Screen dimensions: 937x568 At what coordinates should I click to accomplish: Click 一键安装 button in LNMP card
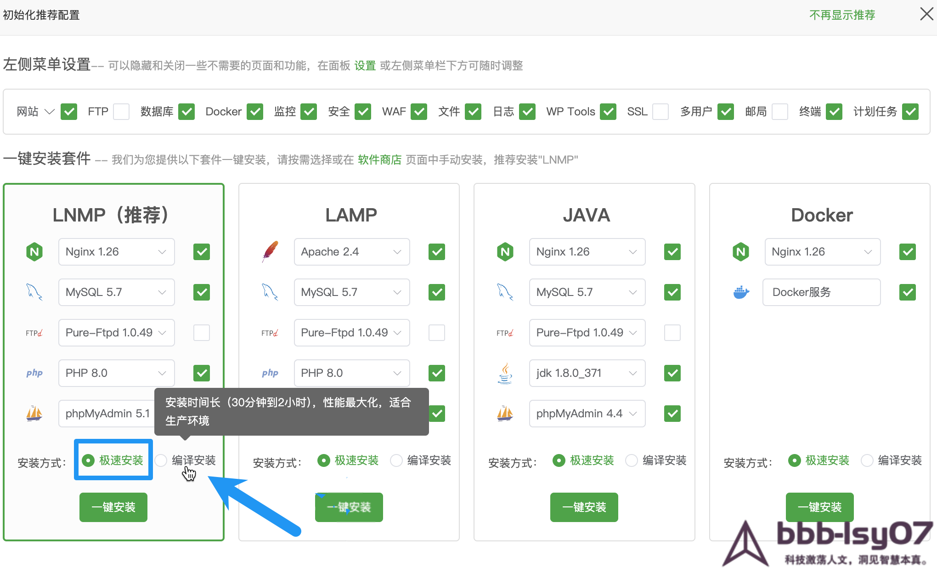click(x=113, y=507)
